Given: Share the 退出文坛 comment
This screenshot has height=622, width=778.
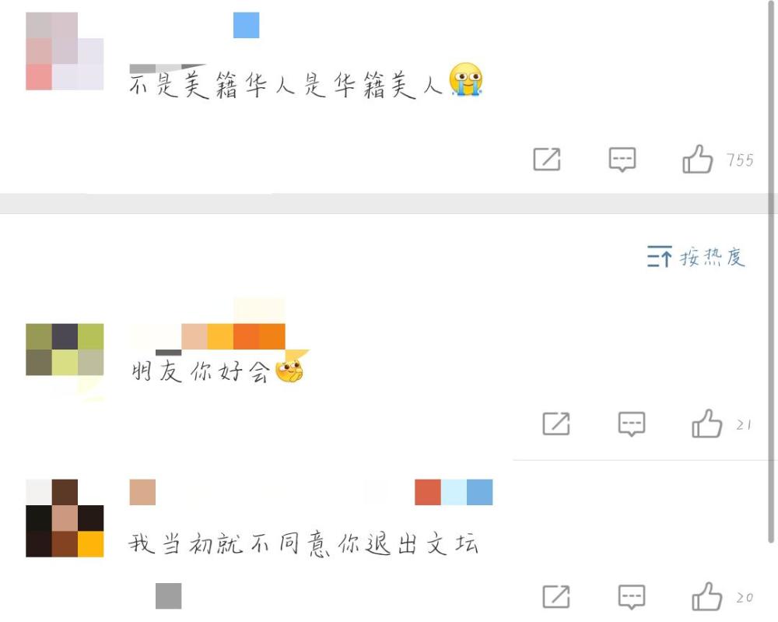Looking at the screenshot, I should point(556,596).
